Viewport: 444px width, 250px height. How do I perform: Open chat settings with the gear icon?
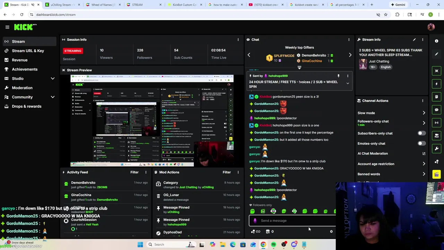(x=331, y=232)
